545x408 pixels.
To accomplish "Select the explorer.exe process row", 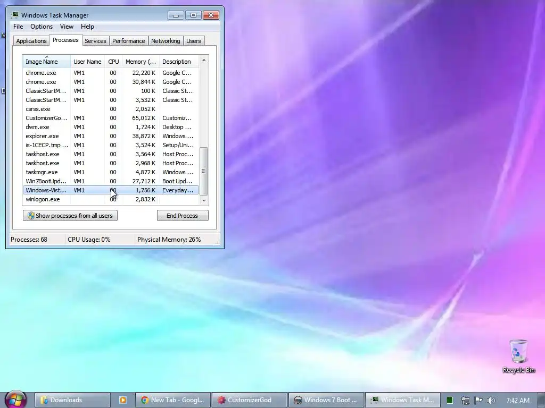I will [x=111, y=136].
